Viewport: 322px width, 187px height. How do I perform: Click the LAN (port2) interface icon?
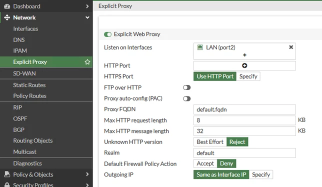[x=200, y=47]
